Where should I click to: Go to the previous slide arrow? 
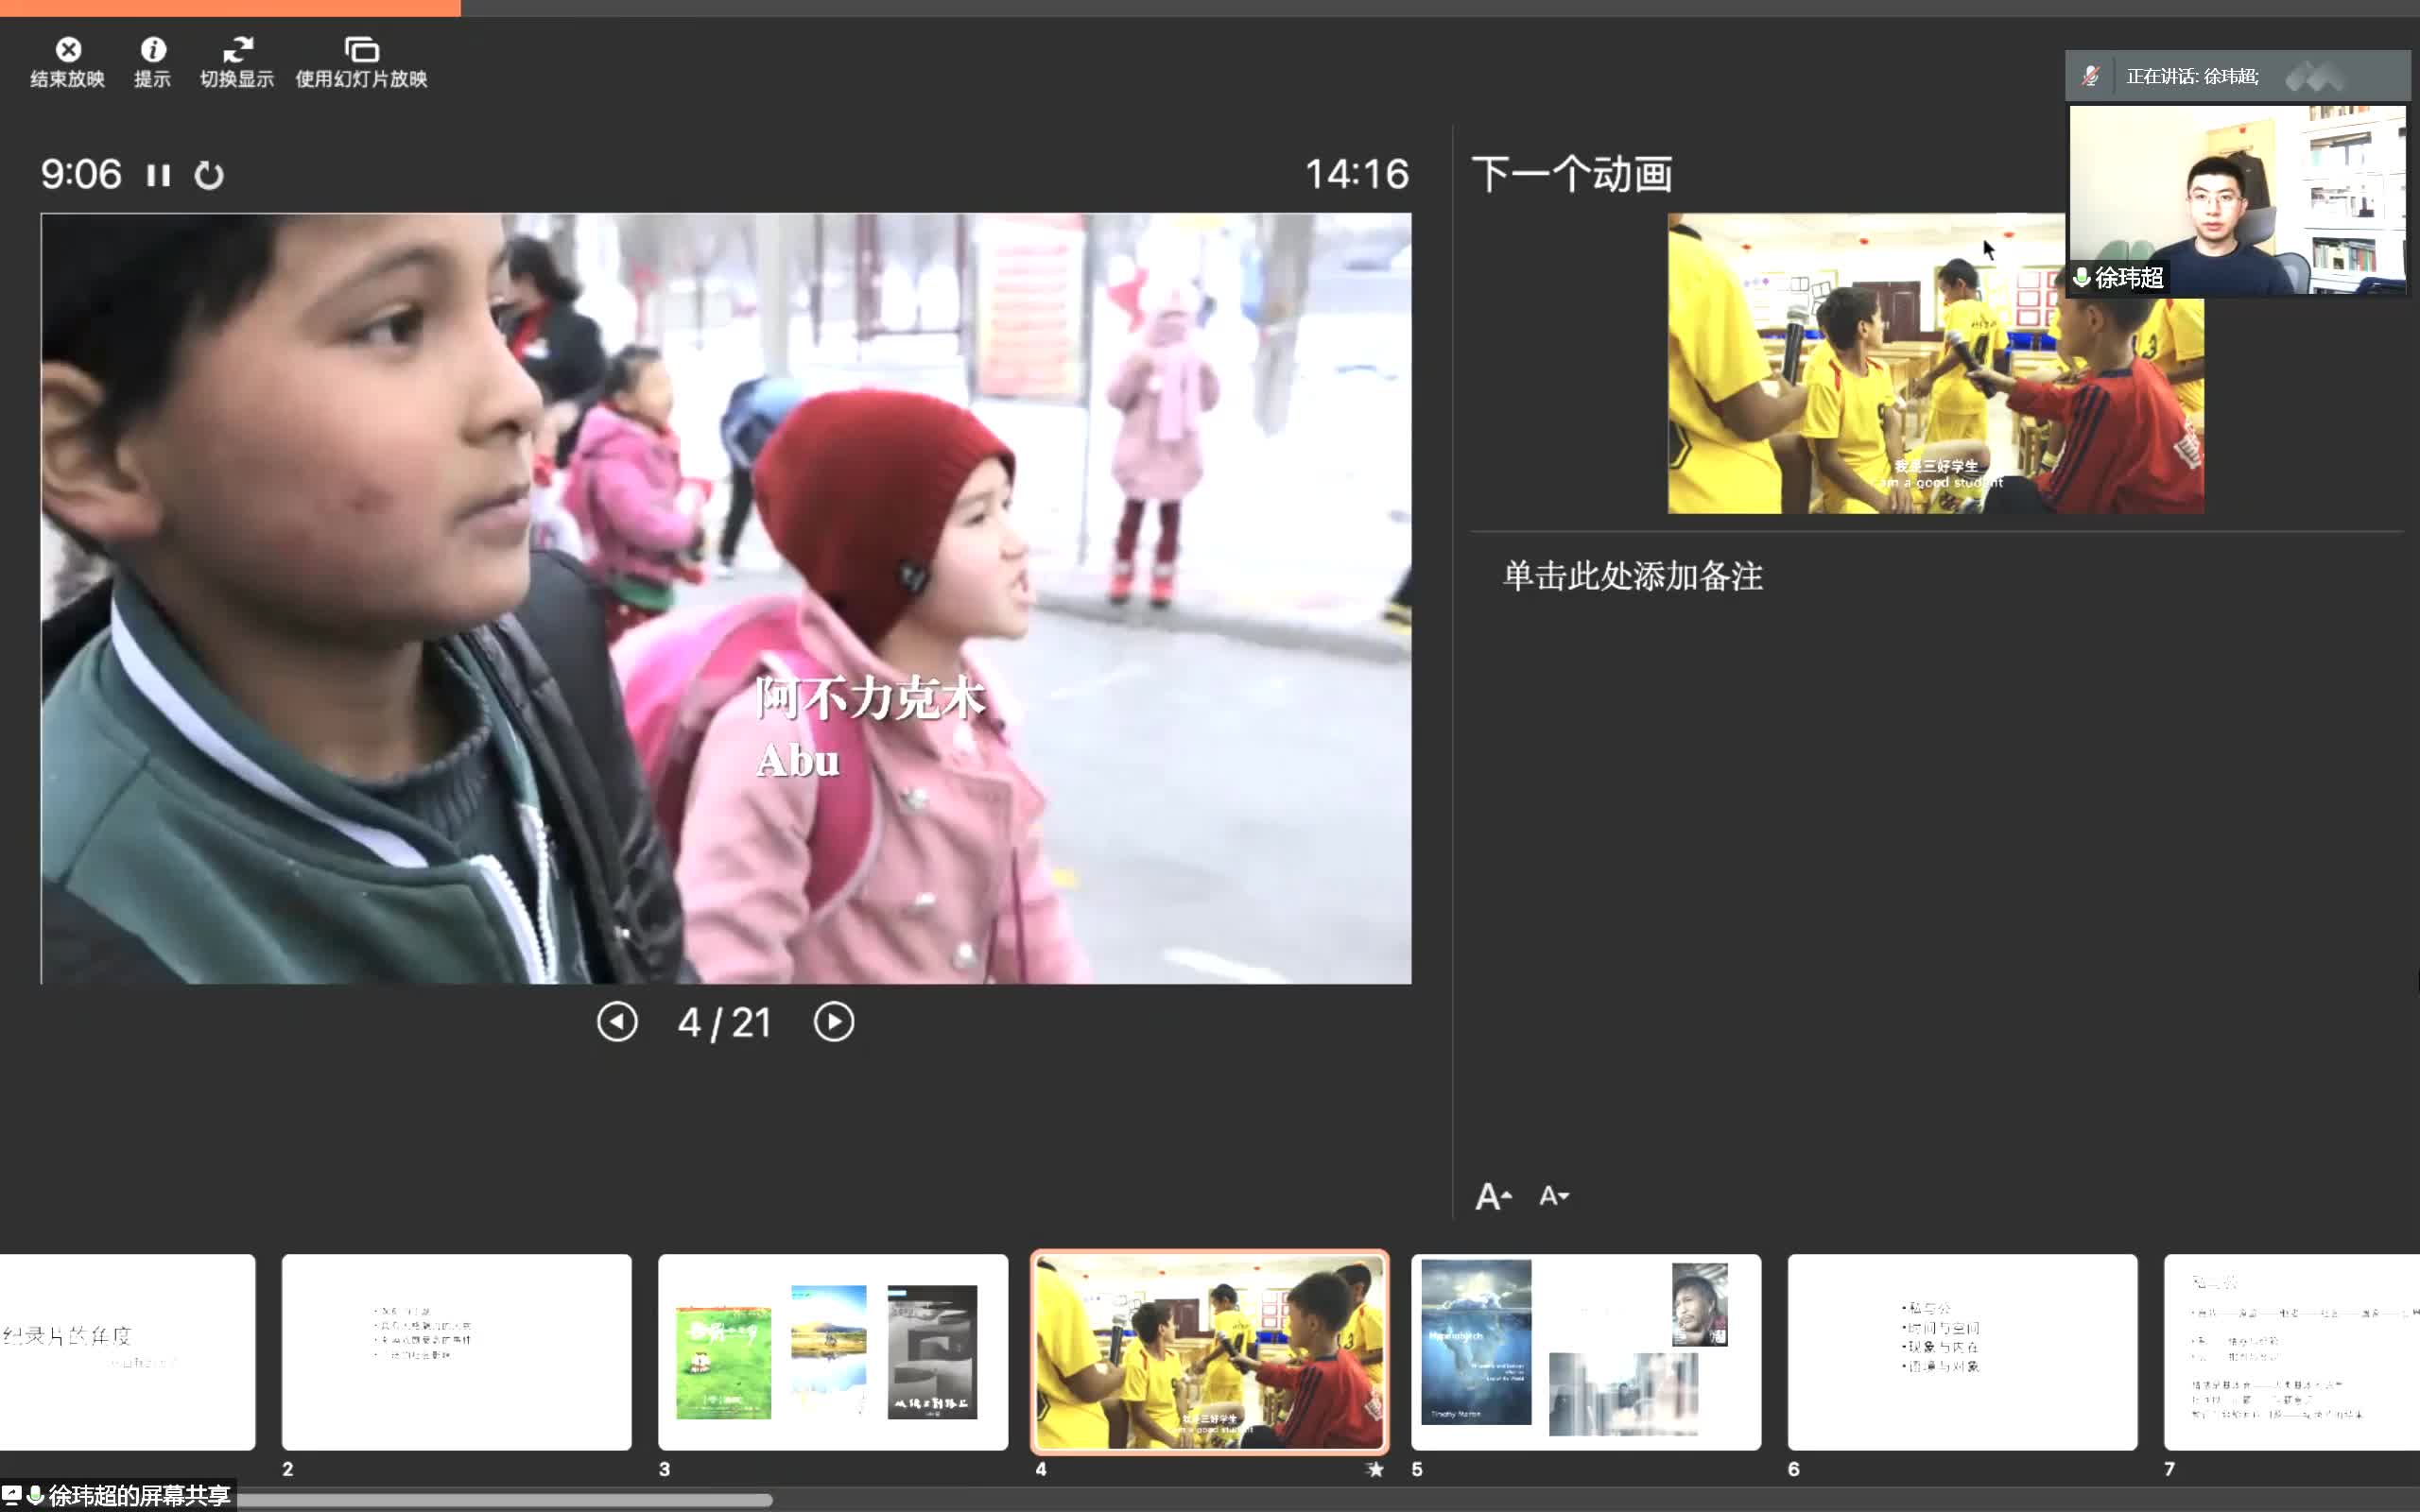point(617,1022)
